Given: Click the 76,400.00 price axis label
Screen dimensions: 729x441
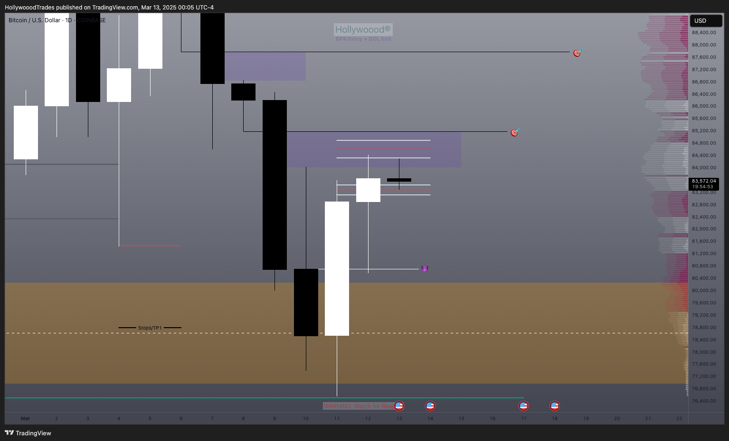Looking at the screenshot, I should coord(704,401).
